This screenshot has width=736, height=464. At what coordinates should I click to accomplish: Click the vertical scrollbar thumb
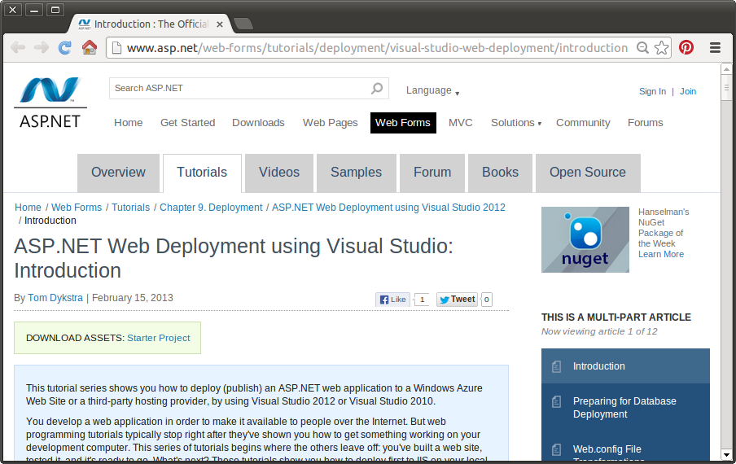coord(726,88)
